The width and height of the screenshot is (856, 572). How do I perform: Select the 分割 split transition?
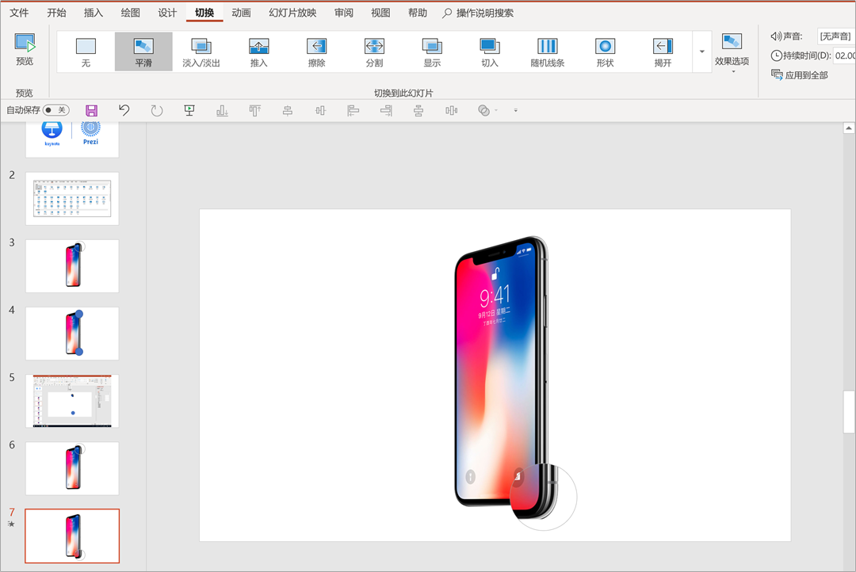pyautogui.click(x=374, y=51)
